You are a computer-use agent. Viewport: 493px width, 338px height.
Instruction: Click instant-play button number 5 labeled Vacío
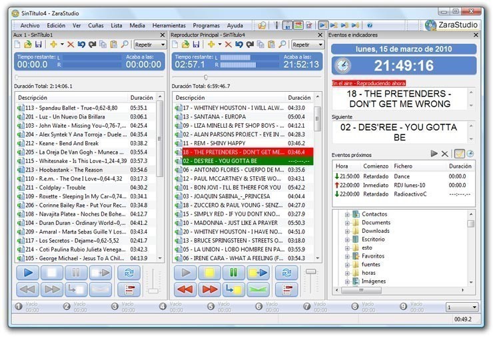click(x=211, y=307)
